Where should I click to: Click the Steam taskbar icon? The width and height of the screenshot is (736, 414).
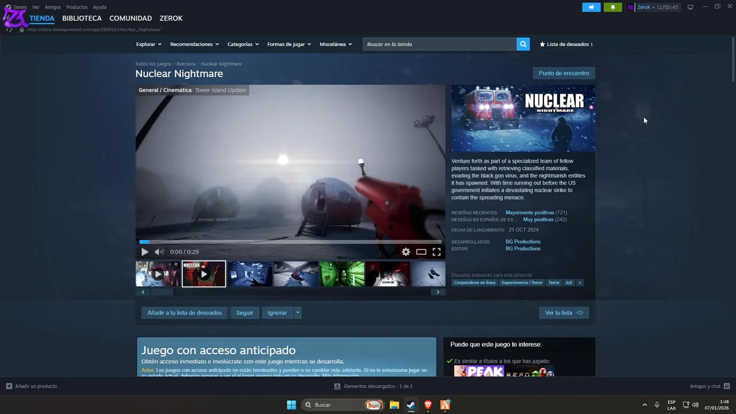(411, 405)
